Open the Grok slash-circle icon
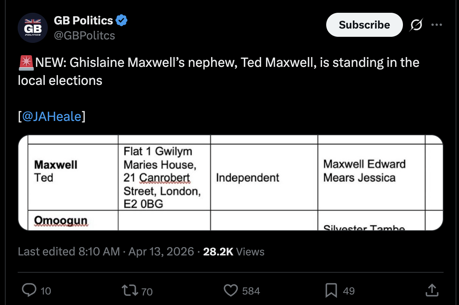Screen dimensions: 459x305 pyautogui.click(x=416, y=25)
